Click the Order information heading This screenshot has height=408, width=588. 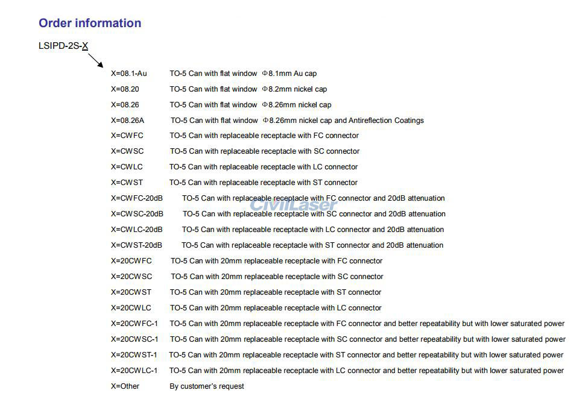coord(90,24)
